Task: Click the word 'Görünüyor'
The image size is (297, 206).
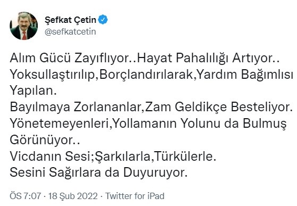Action: point(41,140)
